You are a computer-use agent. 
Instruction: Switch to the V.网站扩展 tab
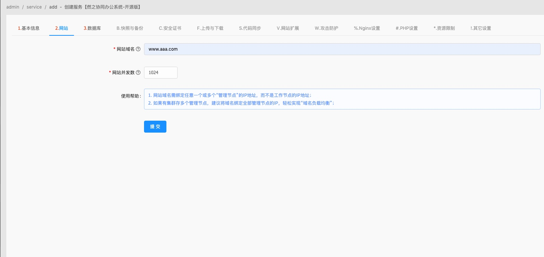click(x=288, y=28)
